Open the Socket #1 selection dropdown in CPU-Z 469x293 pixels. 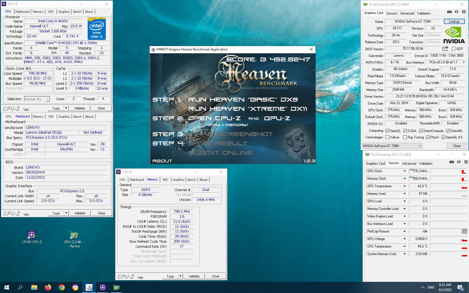[x=37, y=99]
